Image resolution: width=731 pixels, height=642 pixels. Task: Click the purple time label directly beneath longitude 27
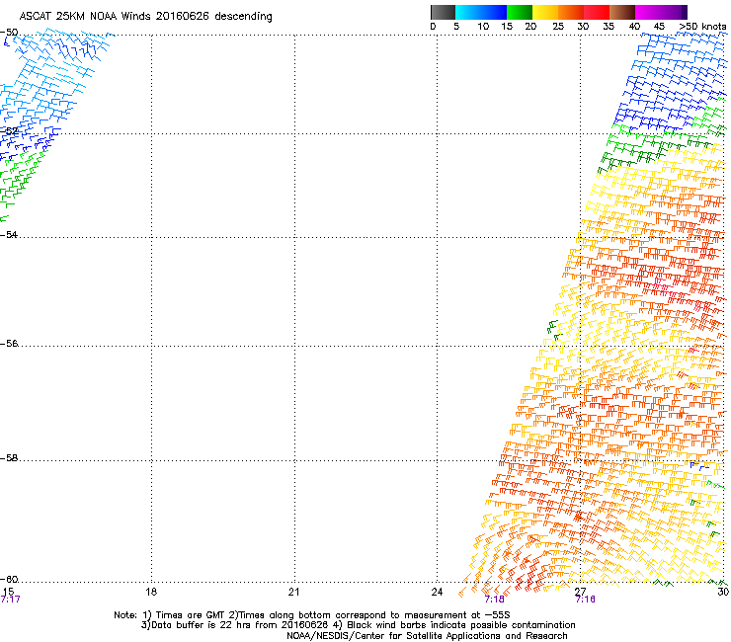585,600
